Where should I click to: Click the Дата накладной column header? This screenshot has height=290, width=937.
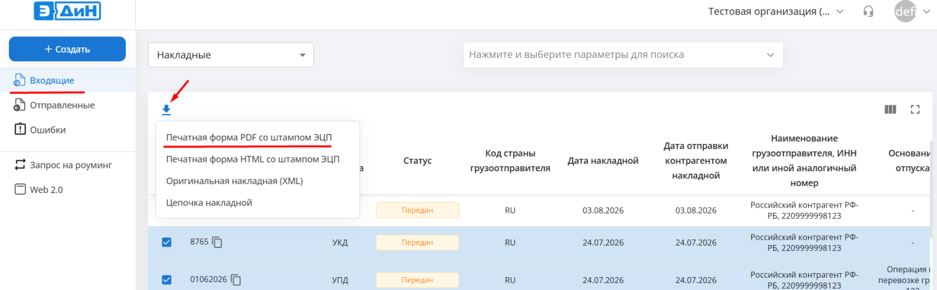603,161
